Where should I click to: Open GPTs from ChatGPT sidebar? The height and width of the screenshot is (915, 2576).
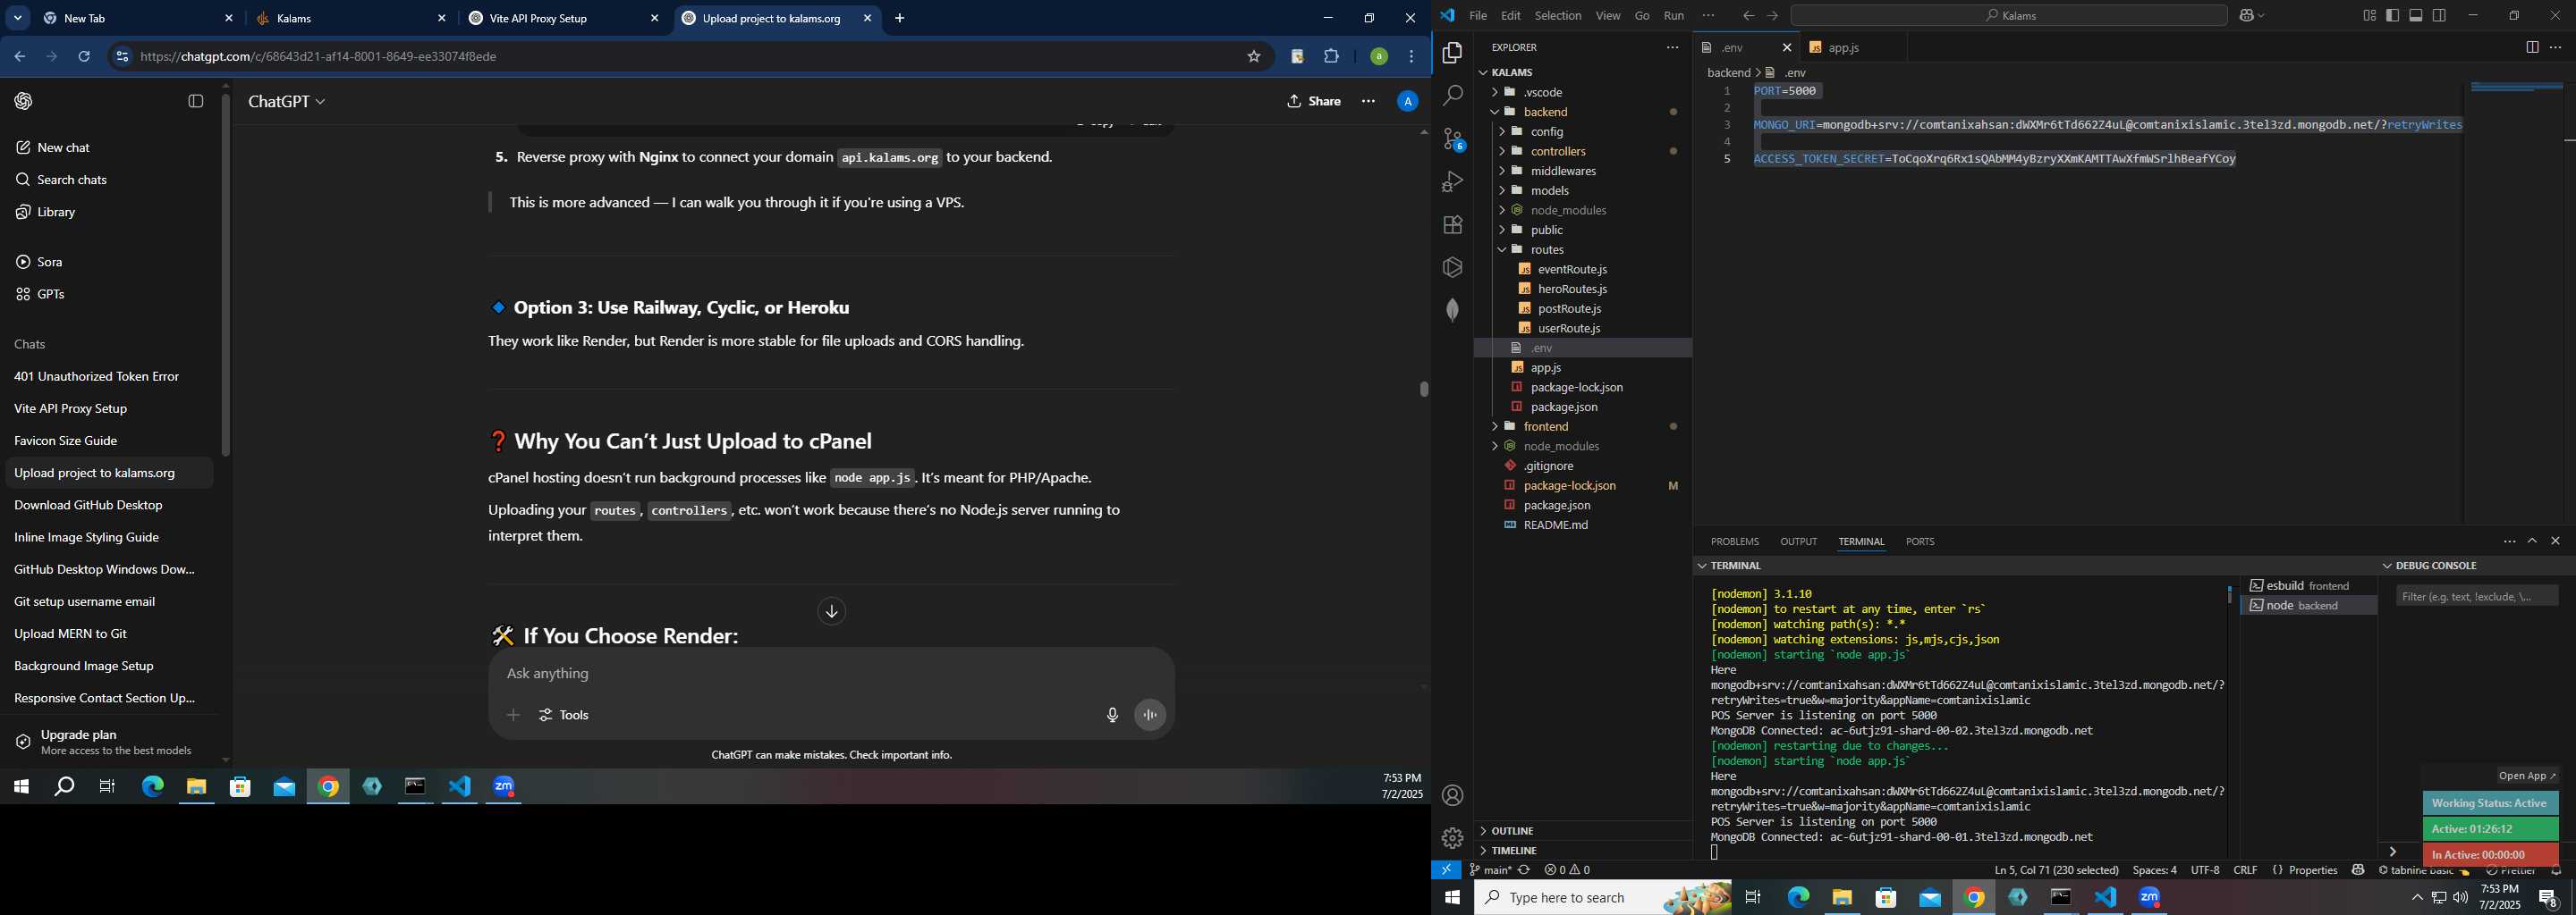pyautogui.click(x=51, y=294)
